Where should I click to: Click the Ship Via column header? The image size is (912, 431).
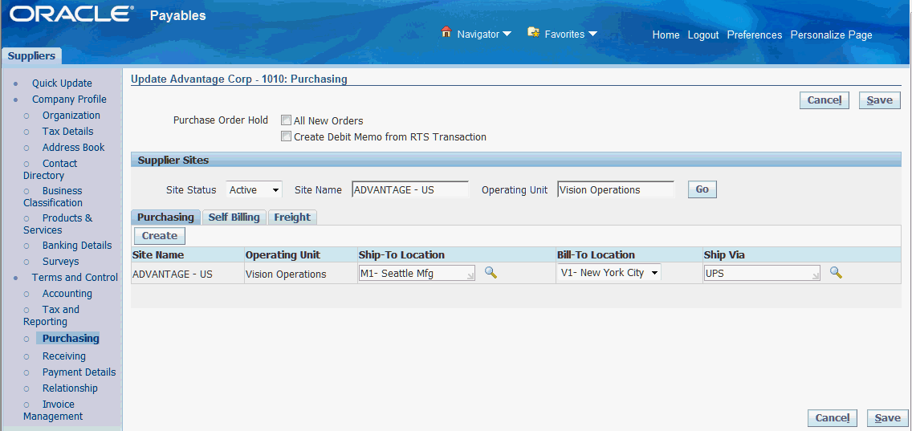(724, 254)
